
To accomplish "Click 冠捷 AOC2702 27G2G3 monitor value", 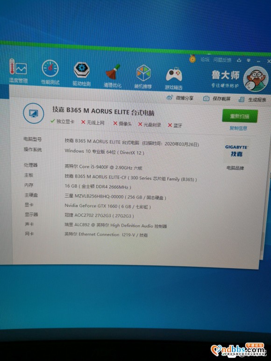I will [99, 215].
